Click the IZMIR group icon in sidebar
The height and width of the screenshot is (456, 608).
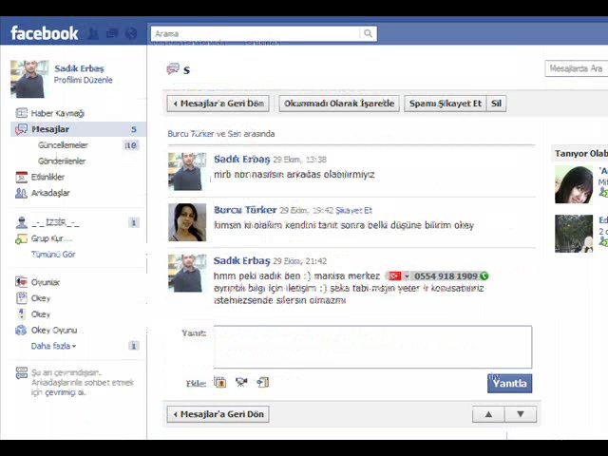(21, 222)
